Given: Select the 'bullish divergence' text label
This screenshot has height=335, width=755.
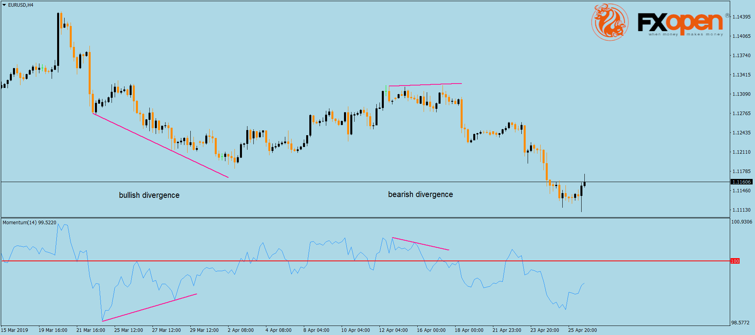Looking at the screenshot, I should point(149,195).
